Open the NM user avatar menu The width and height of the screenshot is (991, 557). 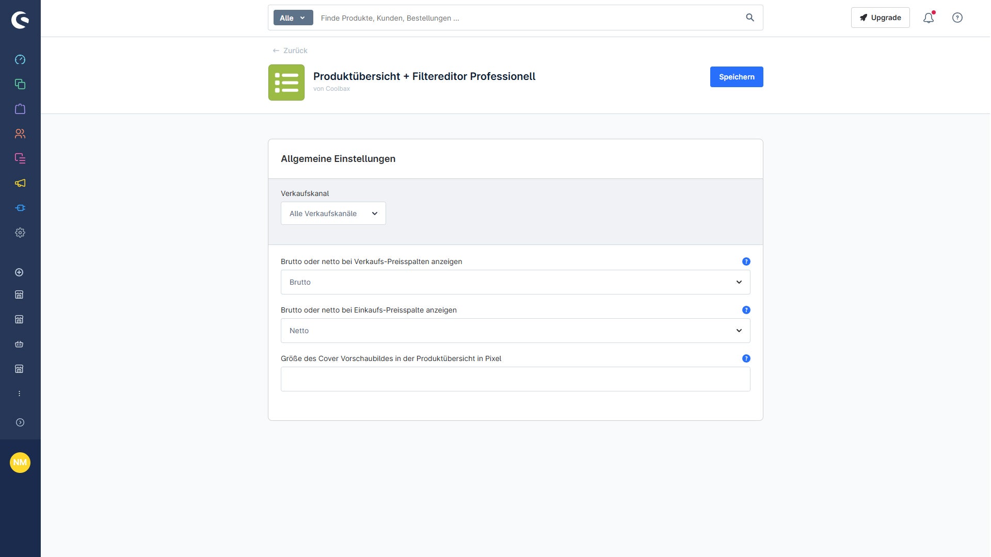coord(20,462)
